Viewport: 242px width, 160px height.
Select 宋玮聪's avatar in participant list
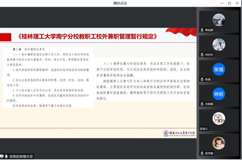(219, 143)
